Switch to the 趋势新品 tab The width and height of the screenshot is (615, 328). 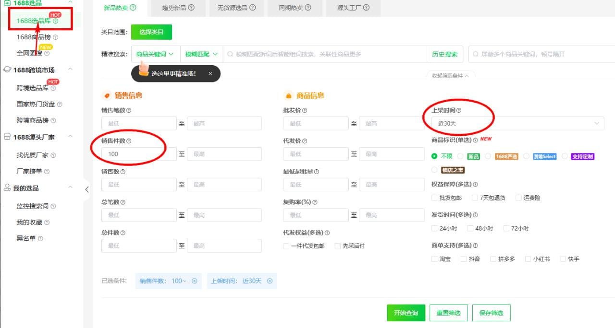tap(175, 8)
